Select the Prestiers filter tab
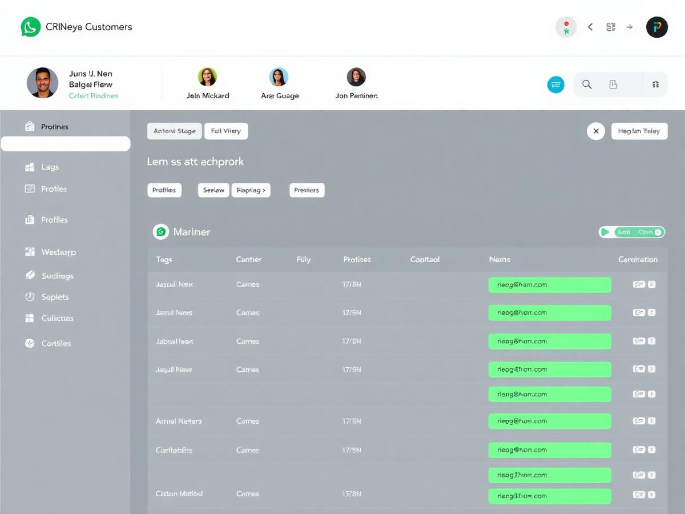 click(307, 190)
